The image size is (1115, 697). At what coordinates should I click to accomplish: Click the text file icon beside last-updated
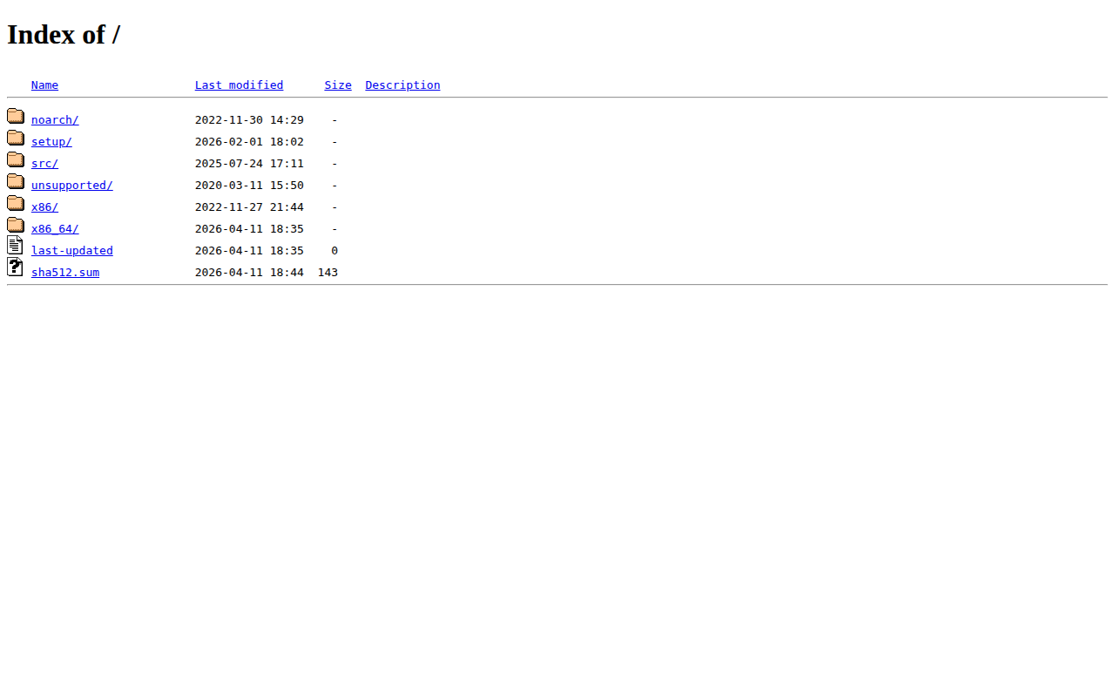coord(15,246)
